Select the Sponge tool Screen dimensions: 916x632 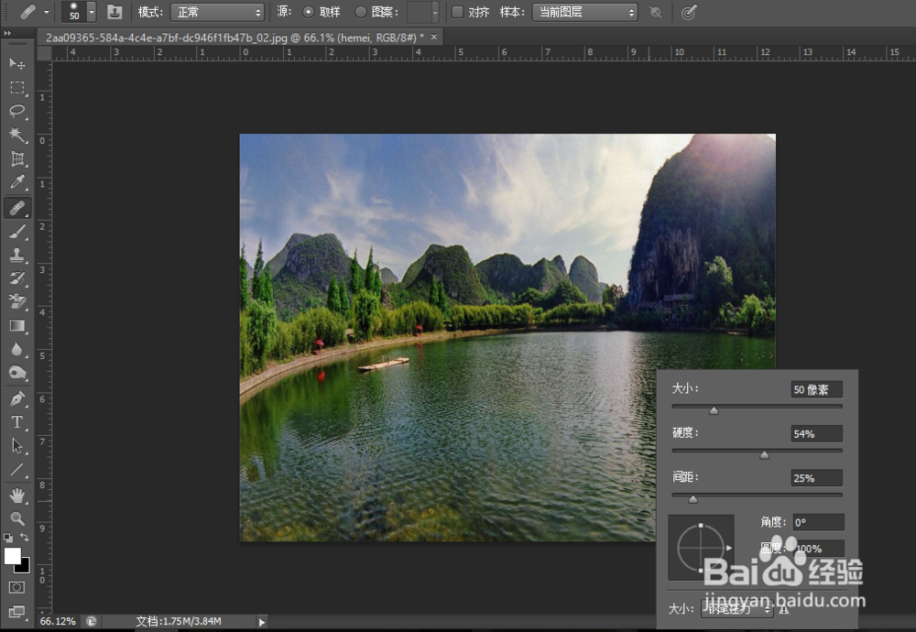pos(16,373)
